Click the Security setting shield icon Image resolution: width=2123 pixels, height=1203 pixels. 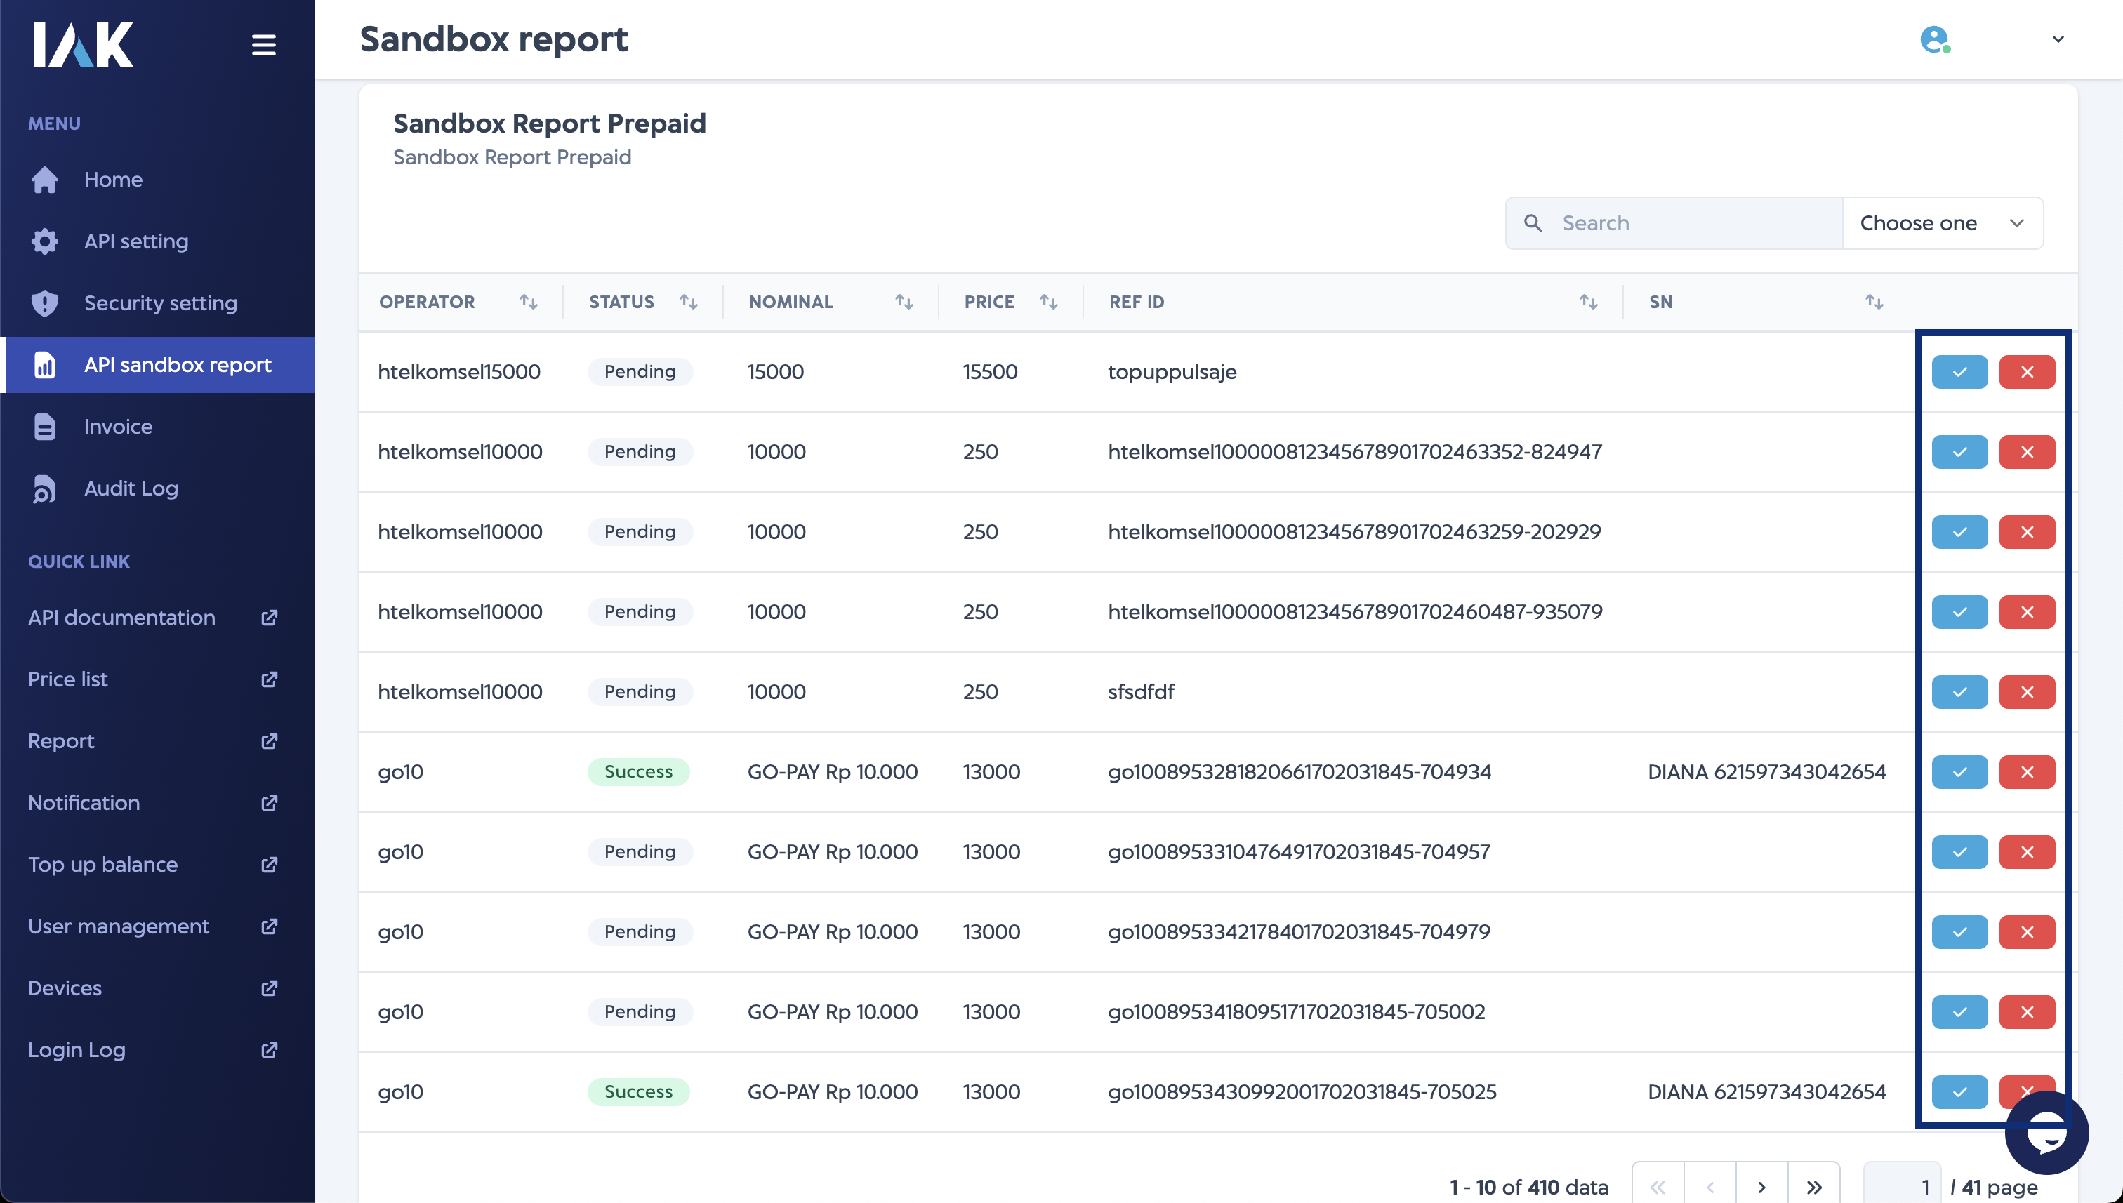[x=44, y=302]
